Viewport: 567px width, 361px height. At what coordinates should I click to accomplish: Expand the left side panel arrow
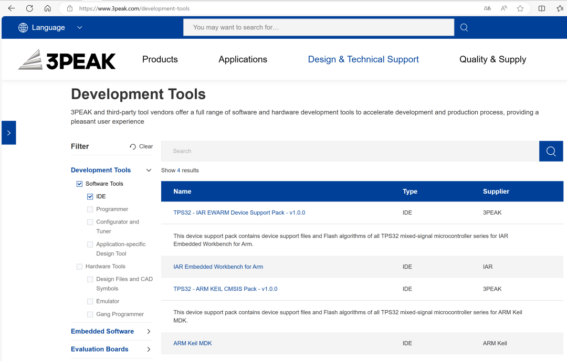tap(8, 133)
